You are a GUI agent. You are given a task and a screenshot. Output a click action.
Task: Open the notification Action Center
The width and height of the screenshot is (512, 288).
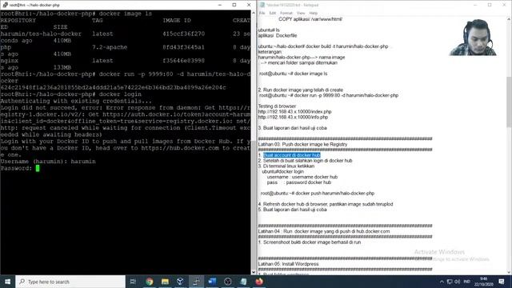[x=502, y=282]
